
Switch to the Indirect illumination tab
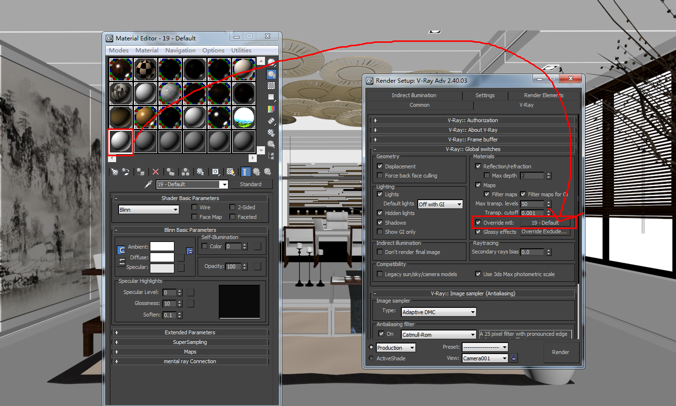(413, 95)
